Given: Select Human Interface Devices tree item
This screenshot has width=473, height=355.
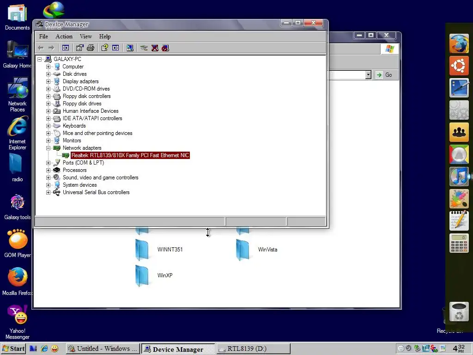Looking at the screenshot, I should (x=91, y=111).
